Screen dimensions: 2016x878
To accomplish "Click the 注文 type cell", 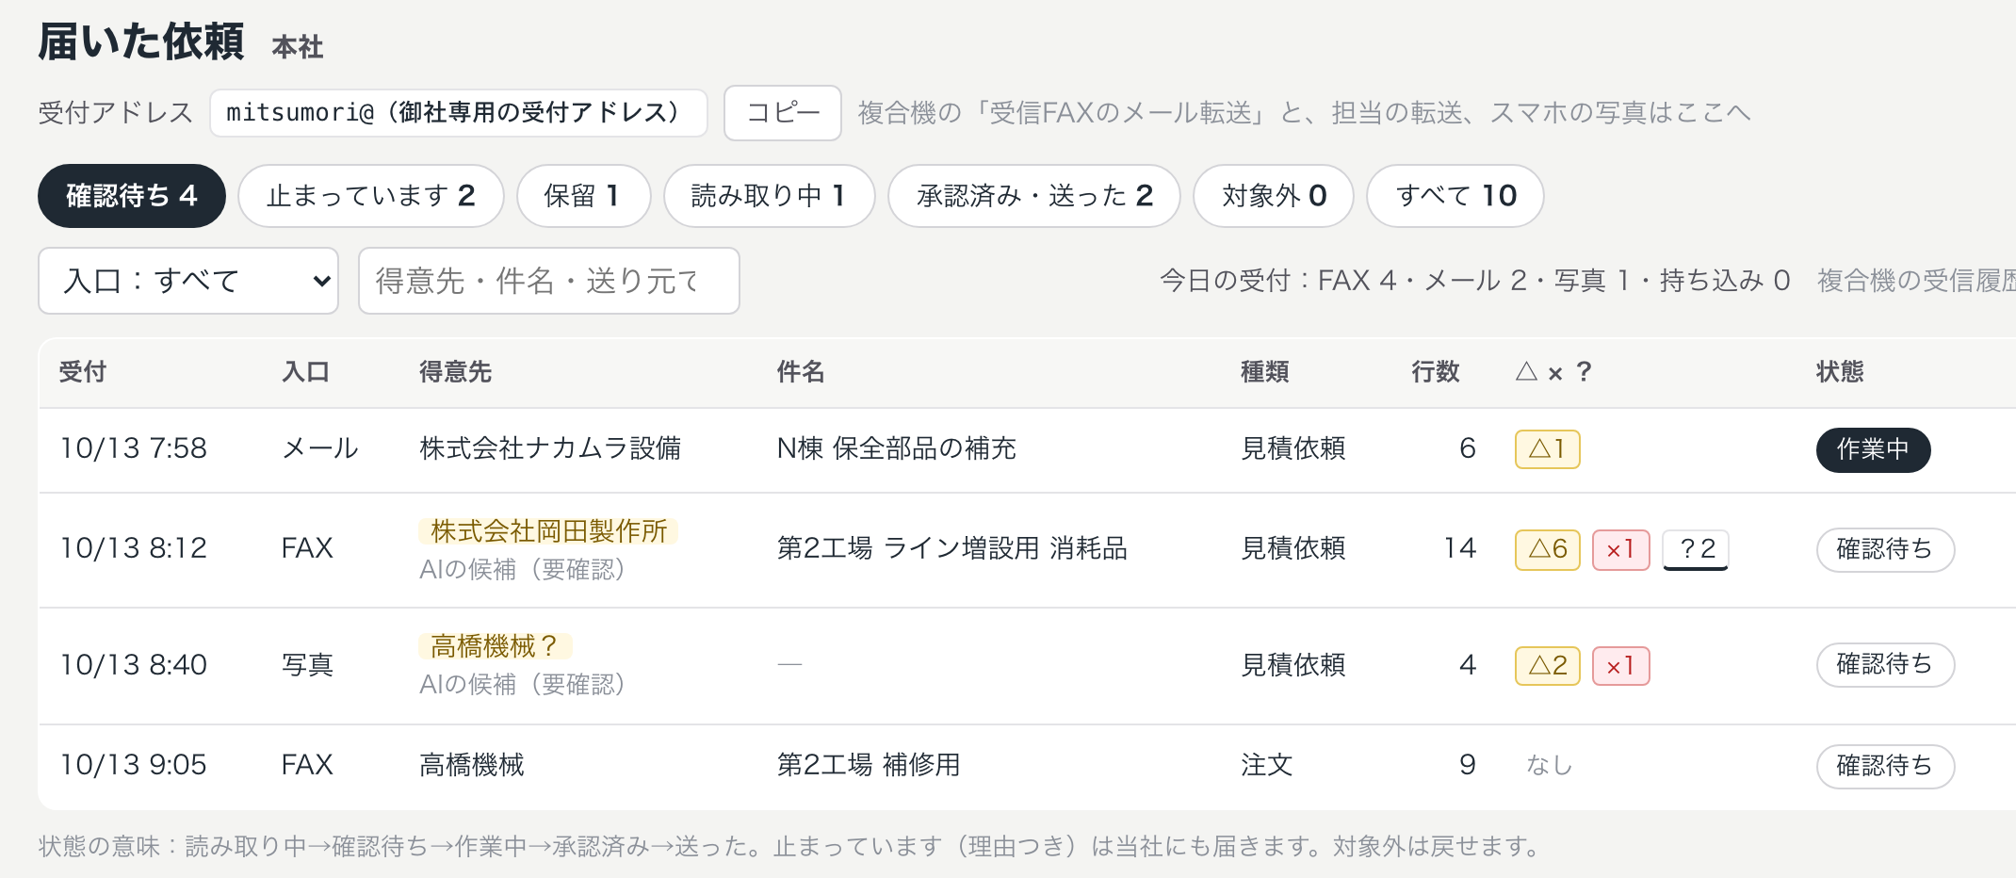I will coord(1267,765).
